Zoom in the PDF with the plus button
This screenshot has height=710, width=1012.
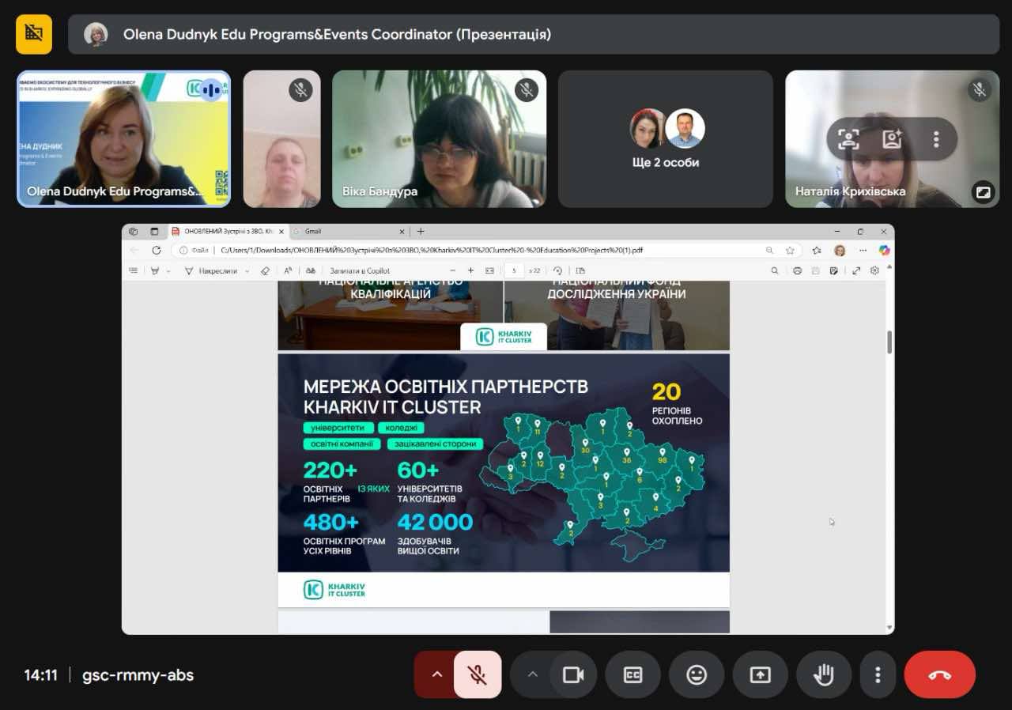471,270
